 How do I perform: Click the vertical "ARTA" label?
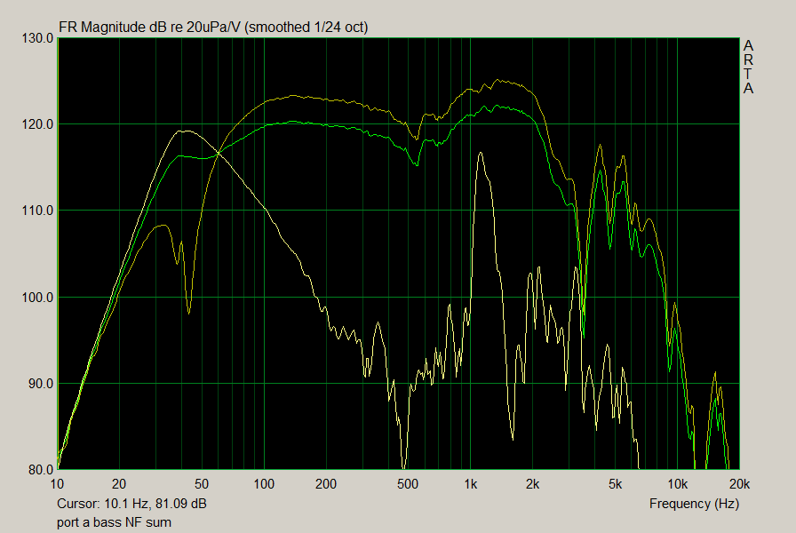(748, 67)
